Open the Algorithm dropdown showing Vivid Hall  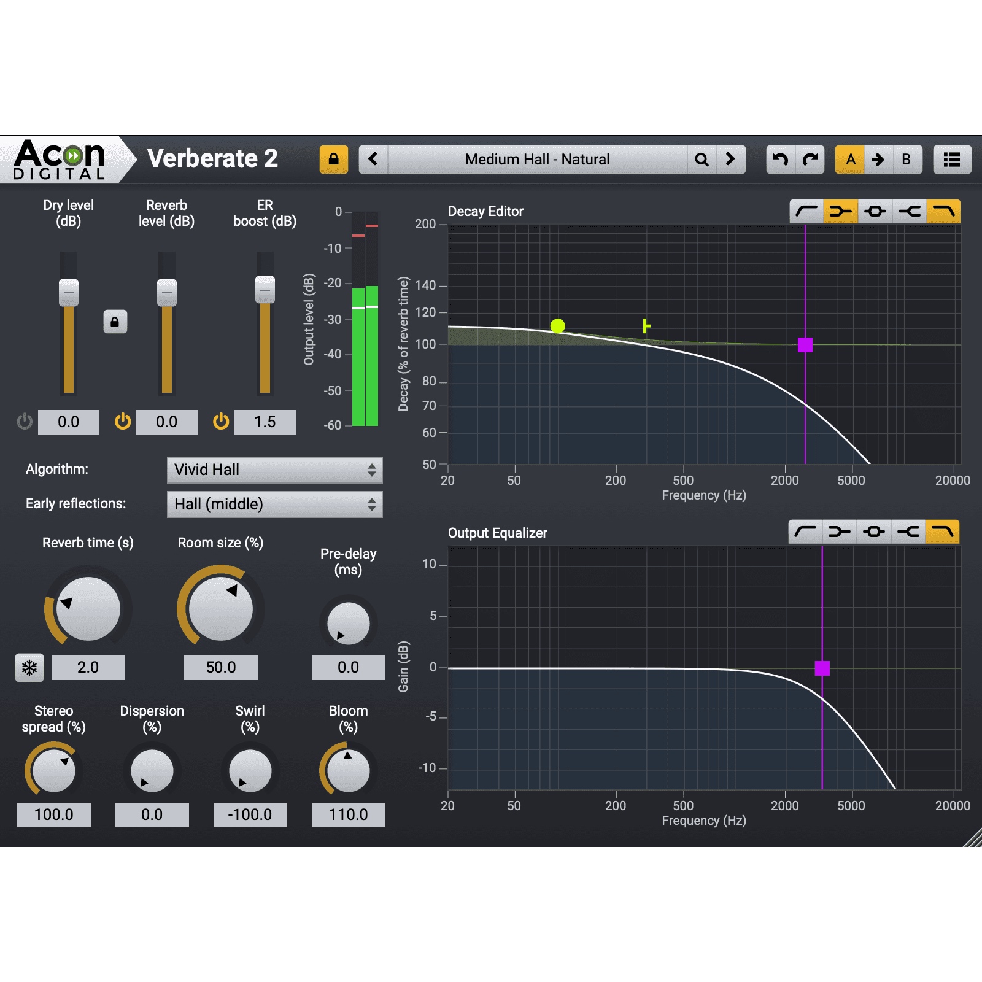click(x=274, y=470)
